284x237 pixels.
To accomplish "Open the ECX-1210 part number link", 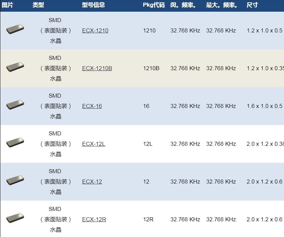I will (95, 30).
